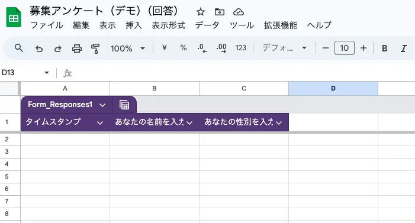Open the データ menu

207,25
